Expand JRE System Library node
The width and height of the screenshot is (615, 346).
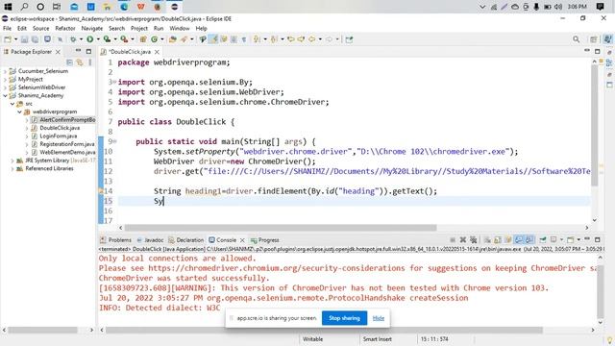[x=12, y=161]
